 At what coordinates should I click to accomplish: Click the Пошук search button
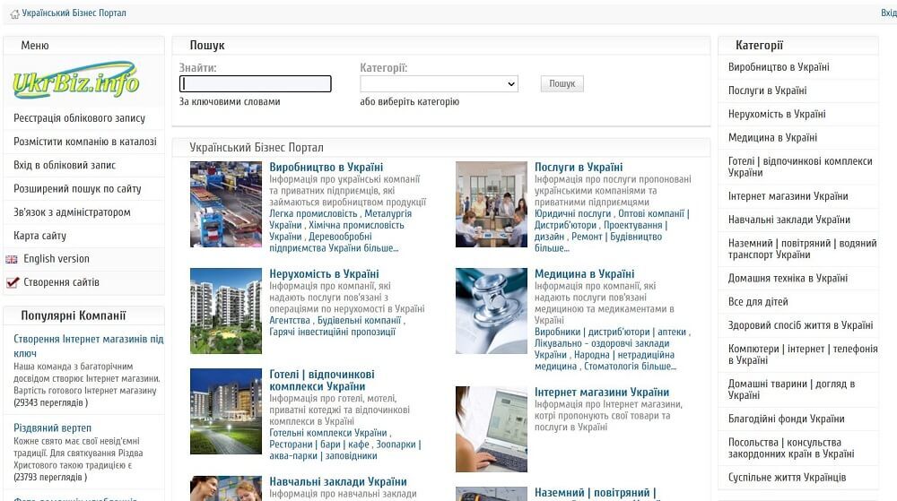[562, 84]
